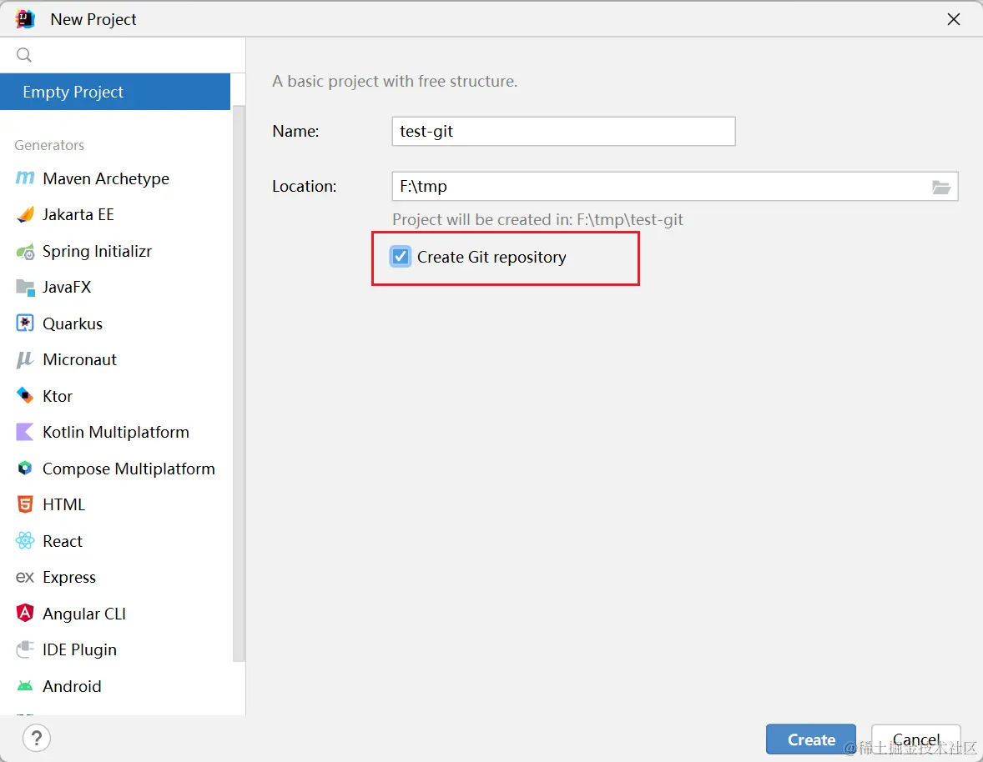Image resolution: width=983 pixels, height=762 pixels.
Task: Click the IntelliJ IDEA logo in title bar
Action: 25,19
